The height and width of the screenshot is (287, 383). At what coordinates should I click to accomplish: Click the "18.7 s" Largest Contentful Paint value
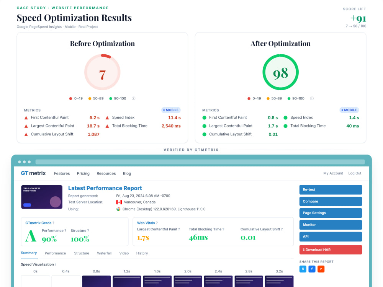(93, 126)
